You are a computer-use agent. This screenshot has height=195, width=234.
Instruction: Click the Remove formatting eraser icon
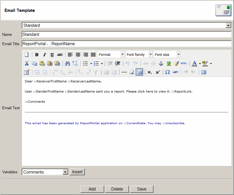[132, 72]
